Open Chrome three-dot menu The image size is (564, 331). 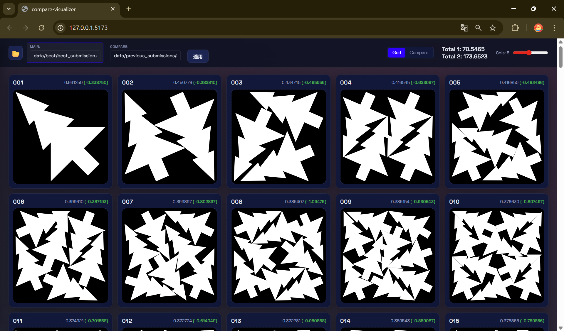click(554, 28)
